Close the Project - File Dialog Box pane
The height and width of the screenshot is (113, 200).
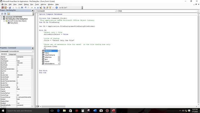[32, 10]
